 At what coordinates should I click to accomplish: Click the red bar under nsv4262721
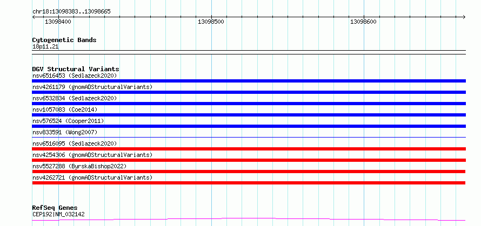coord(249,183)
